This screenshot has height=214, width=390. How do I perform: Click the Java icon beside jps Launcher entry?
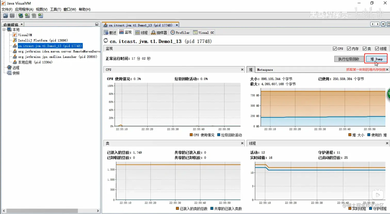click(x=15, y=56)
